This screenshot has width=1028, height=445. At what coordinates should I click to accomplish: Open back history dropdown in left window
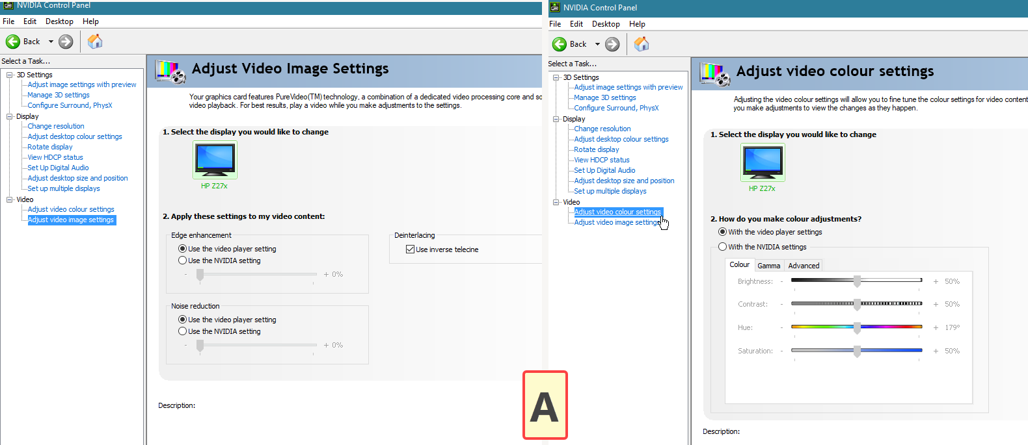click(51, 42)
